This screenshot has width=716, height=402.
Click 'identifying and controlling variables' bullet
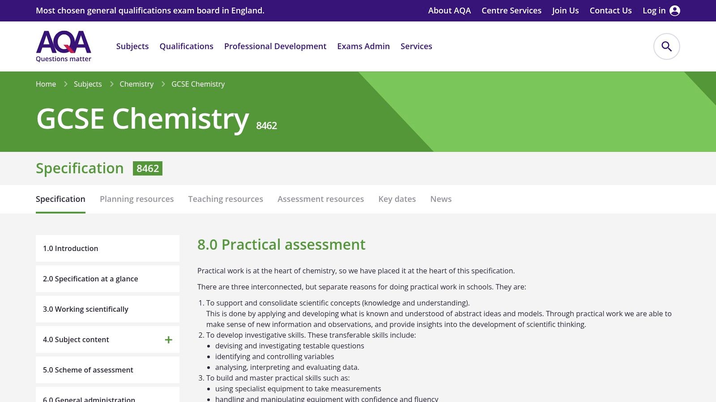(x=275, y=356)
